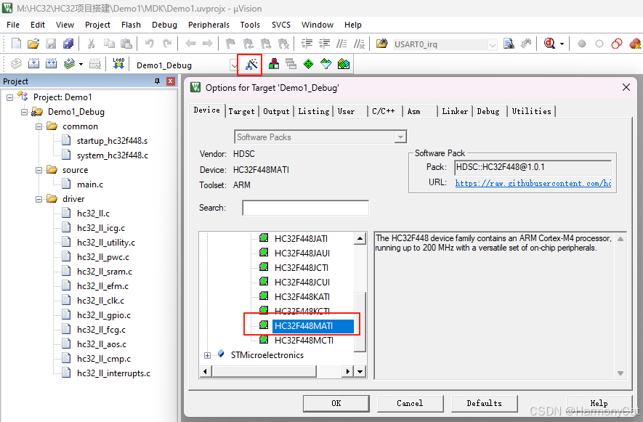Expand the STMicroelectronics vendor node
The width and height of the screenshot is (643, 422).
pos(207,356)
